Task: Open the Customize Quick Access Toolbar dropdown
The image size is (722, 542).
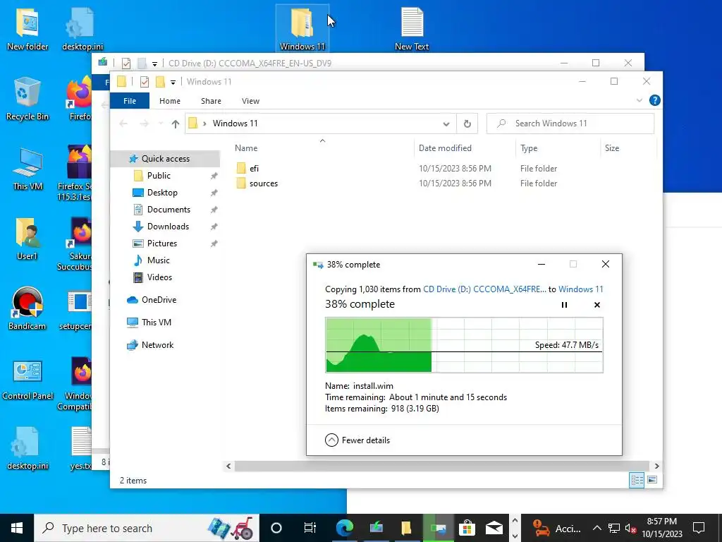Action: [173, 82]
